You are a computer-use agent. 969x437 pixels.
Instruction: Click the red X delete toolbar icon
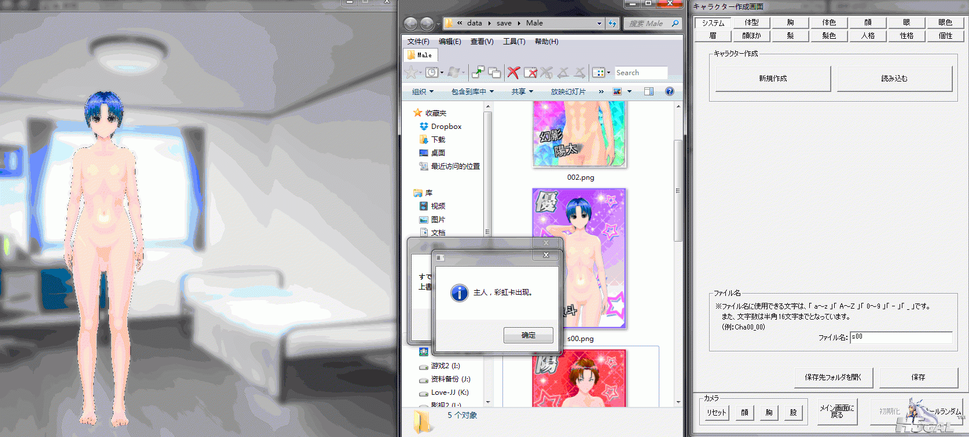click(513, 72)
